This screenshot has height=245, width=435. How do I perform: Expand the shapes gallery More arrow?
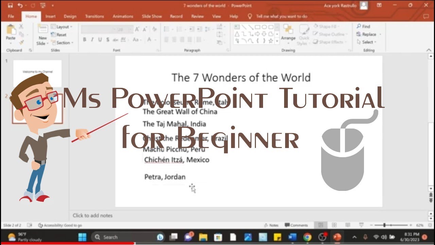277,41
